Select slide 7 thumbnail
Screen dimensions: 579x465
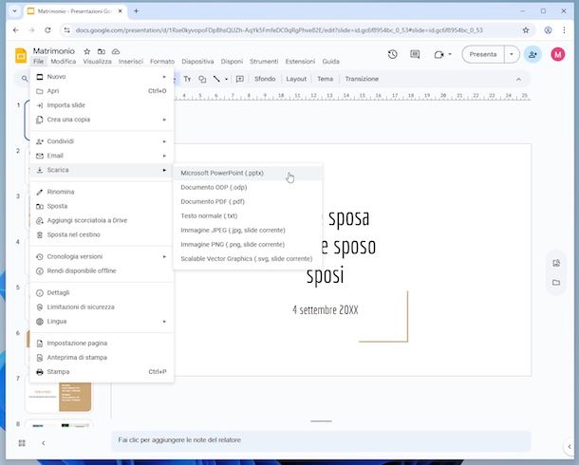pyautogui.click(x=59, y=396)
